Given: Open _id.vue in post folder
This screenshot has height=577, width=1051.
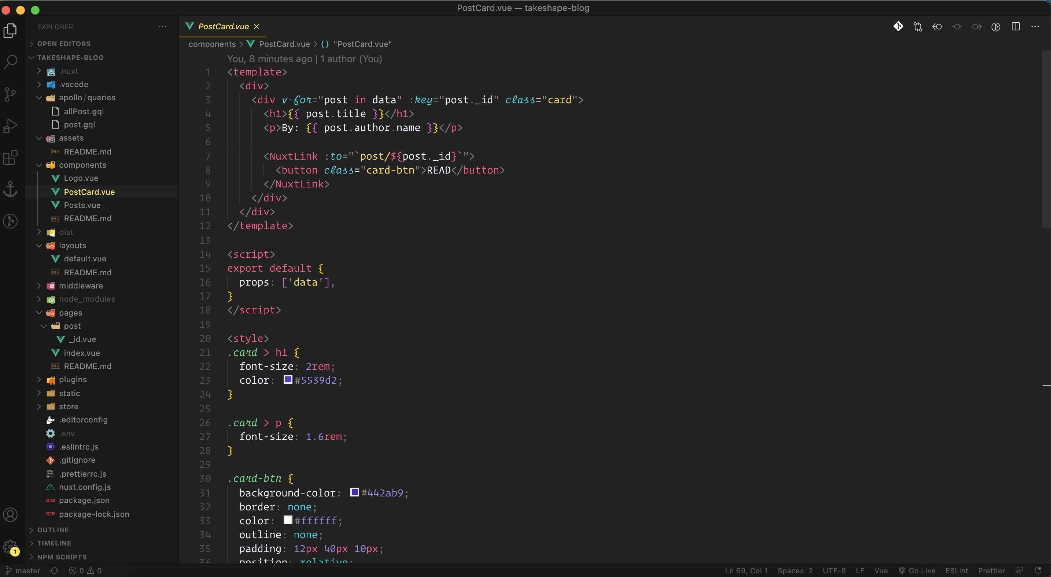Looking at the screenshot, I should (x=82, y=339).
